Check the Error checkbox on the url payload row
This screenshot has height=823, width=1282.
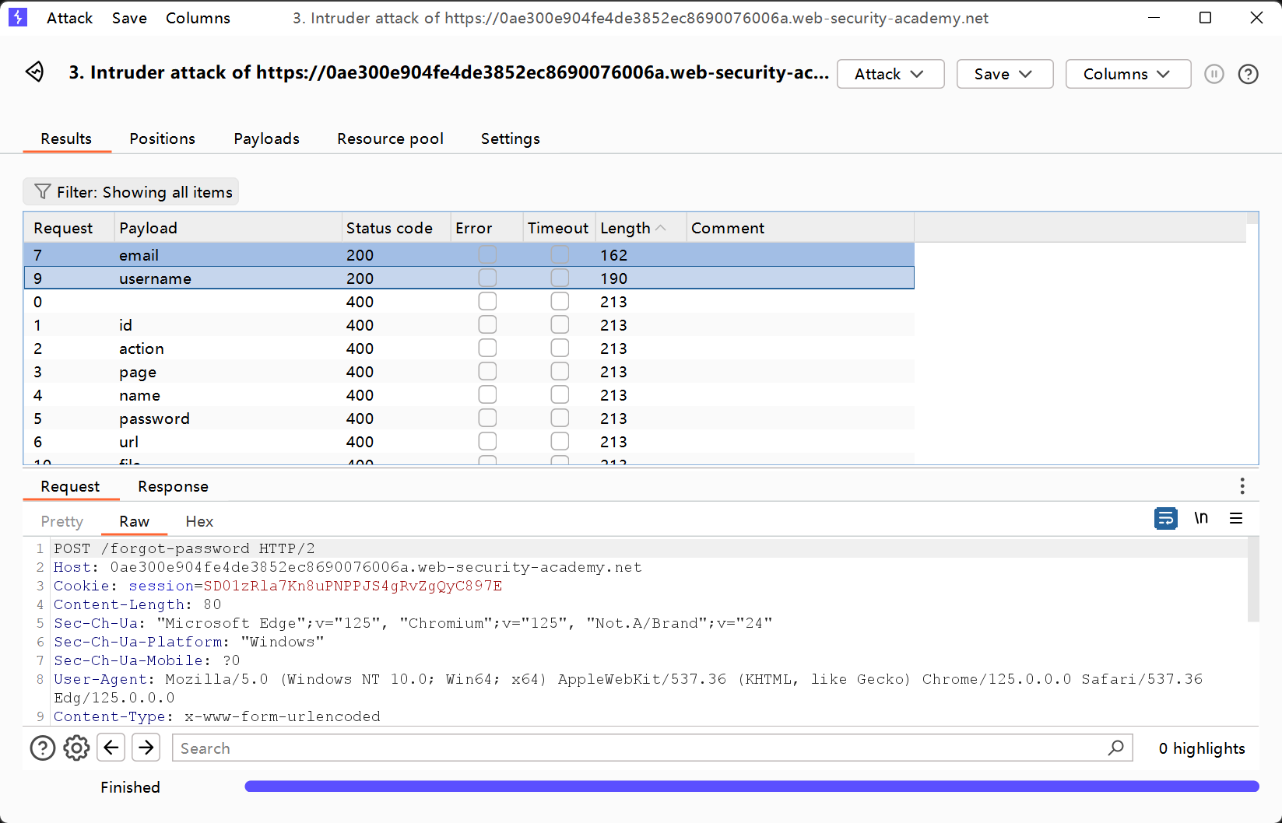coord(487,441)
